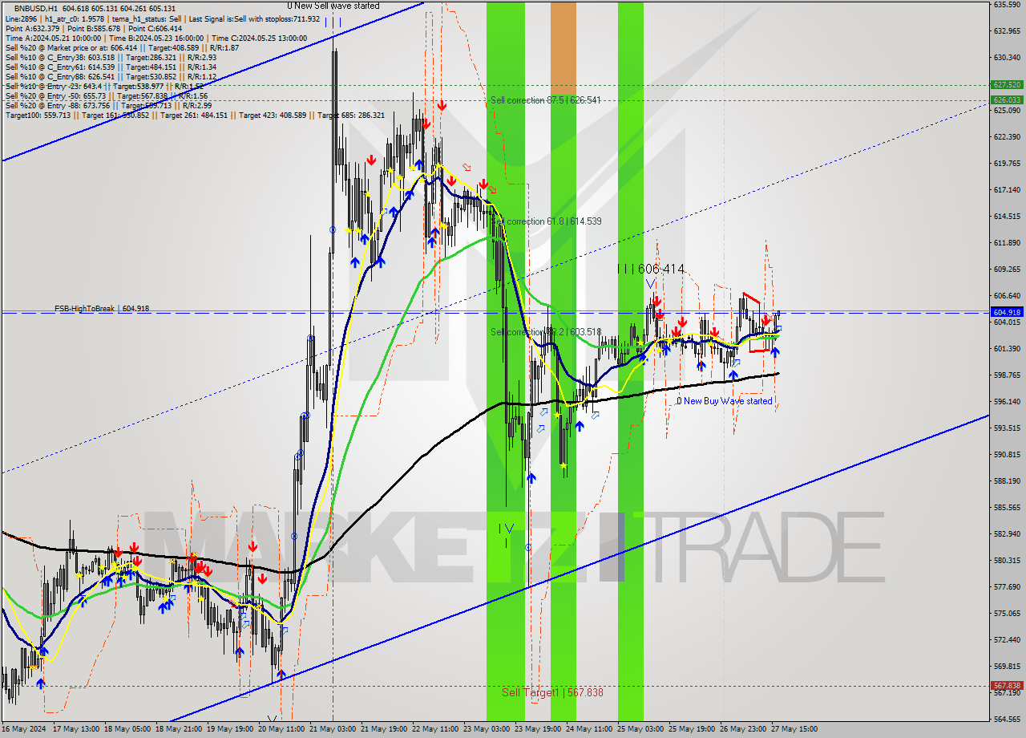This screenshot has width=1026, height=738.
Task: Click the 614.515 price axis value
Action: pyautogui.click(x=1006, y=217)
